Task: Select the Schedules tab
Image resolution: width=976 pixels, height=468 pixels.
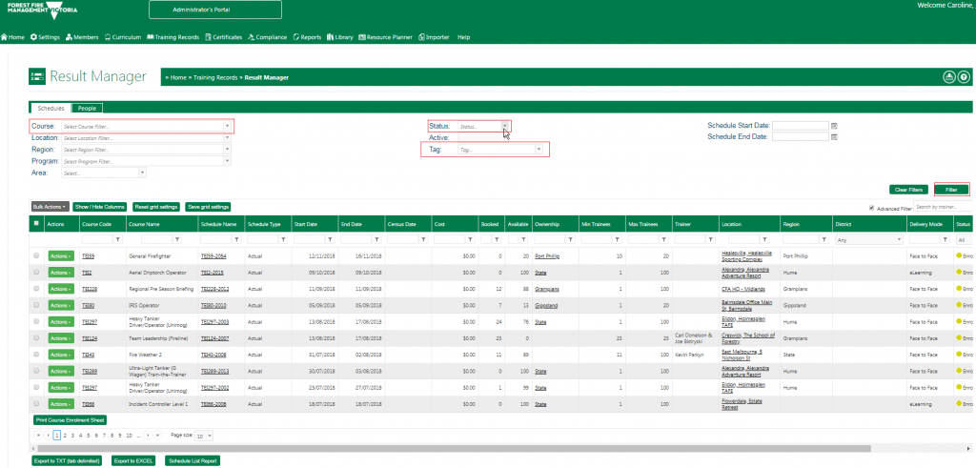Action: pyautogui.click(x=51, y=109)
